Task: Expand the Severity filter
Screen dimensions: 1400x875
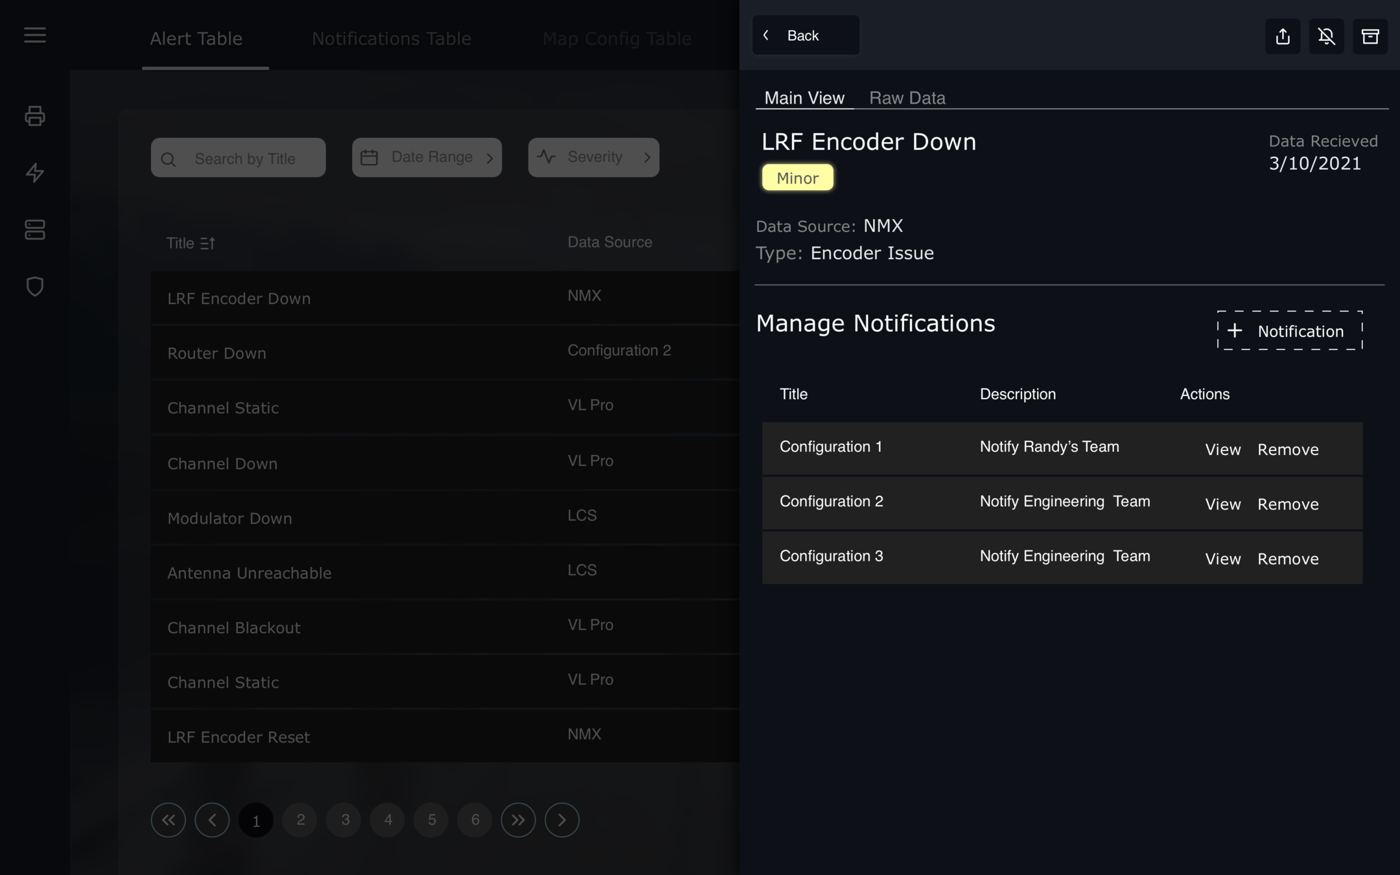Action: pyautogui.click(x=593, y=157)
